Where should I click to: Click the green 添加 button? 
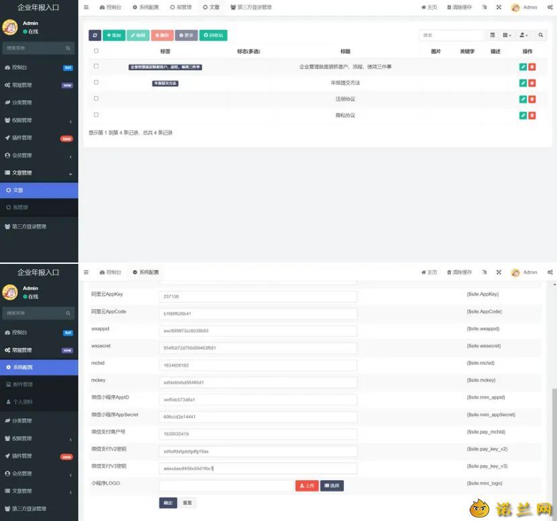pyautogui.click(x=114, y=35)
